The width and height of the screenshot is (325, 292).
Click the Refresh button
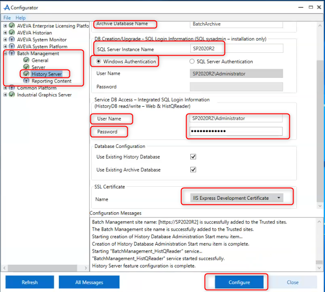pyautogui.click(x=30, y=282)
